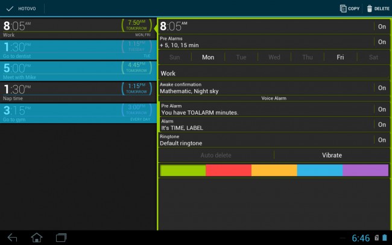Open Pre Alarms interval selection

point(265,42)
